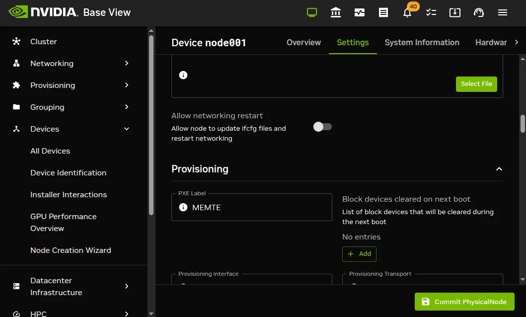Switch to System Information tab

(422, 42)
